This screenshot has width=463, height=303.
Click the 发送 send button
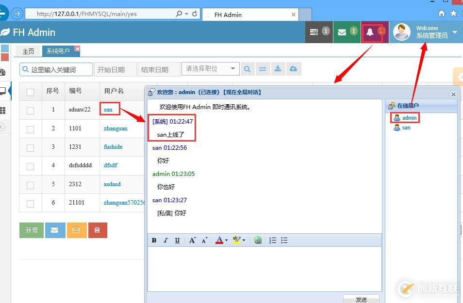pyautogui.click(x=361, y=299)
